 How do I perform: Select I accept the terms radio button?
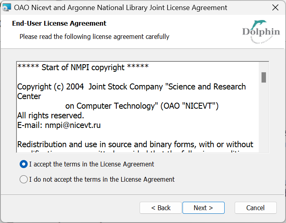(x=24, y=164)
